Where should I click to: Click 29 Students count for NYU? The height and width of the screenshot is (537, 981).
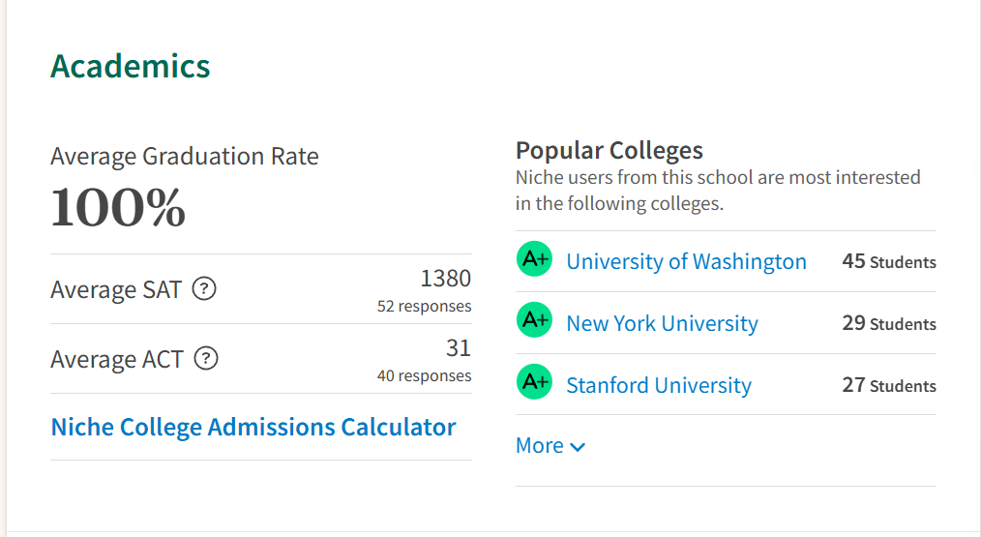889,323
